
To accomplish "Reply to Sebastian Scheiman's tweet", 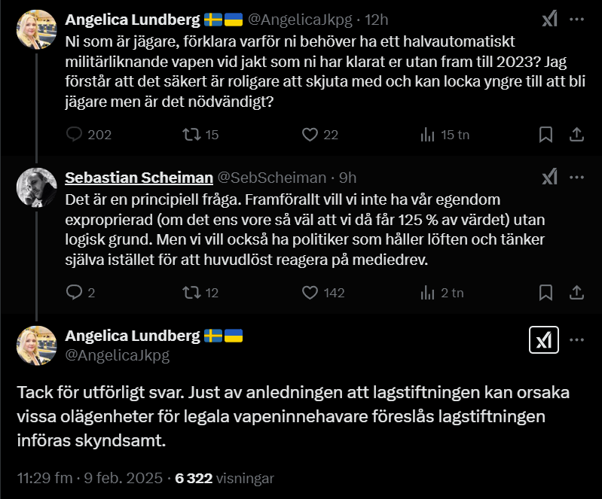I will tap(74, 293).
